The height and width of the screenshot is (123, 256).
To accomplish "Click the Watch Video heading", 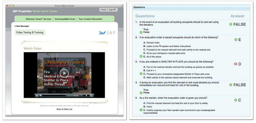I will (32, 49).
